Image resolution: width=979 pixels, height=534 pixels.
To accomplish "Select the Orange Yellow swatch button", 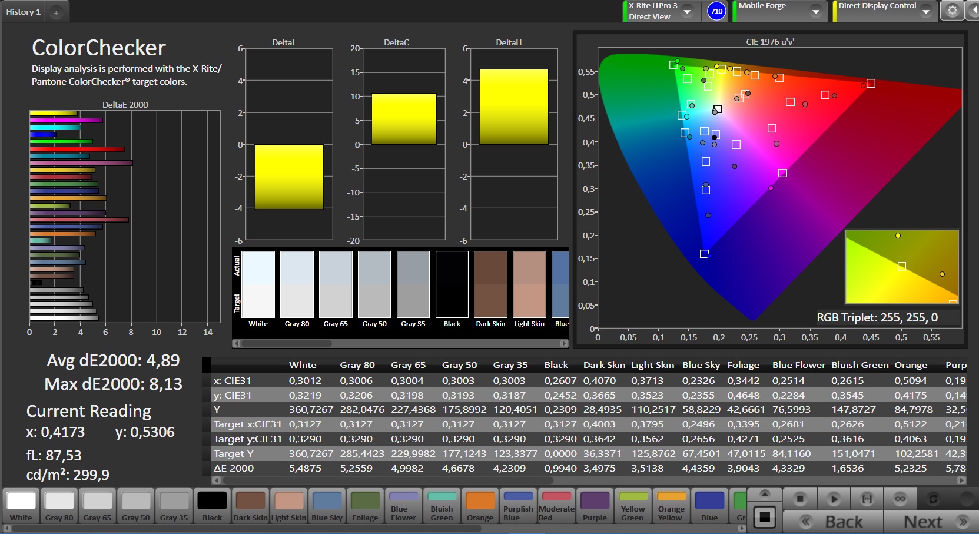I will coord(672,506).
